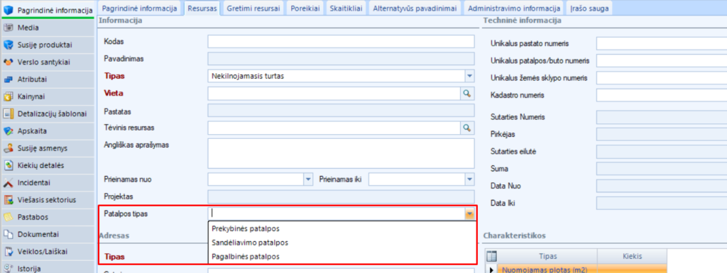The width and height of the screenshot is (727, 273).
Task: Click the Nuomojamas plotas row indicator arrow
Action: point(491,269)
